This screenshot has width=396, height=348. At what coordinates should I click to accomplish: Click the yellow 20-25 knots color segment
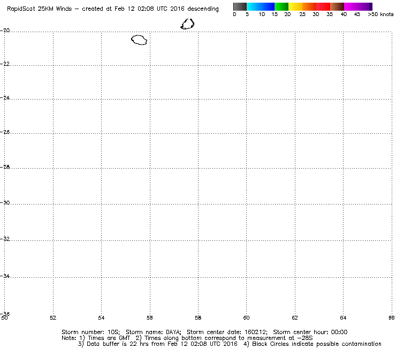[295, 6]
